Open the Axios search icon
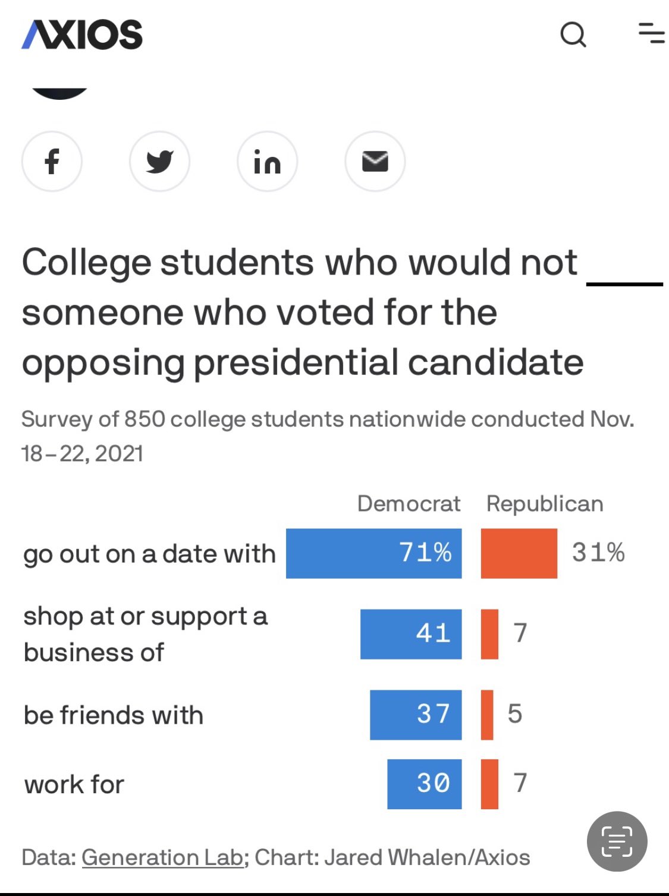This screenshot has height=896, width=669. pos(573,34)
